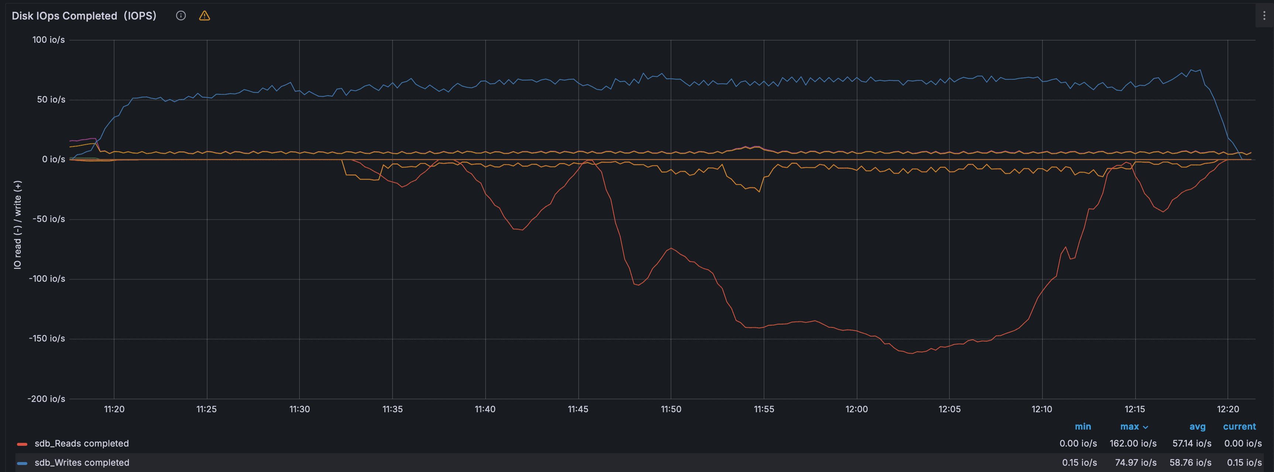Switch legend sort to the current column

click(x=1239, y=427)
